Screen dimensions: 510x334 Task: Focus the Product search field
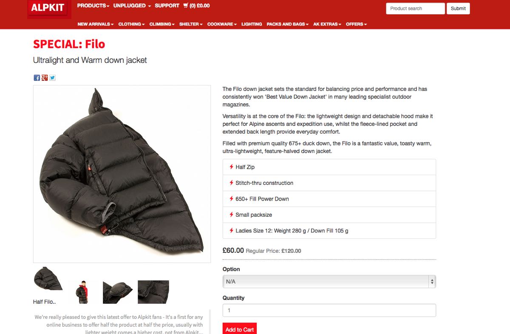[x=415, y=8]
